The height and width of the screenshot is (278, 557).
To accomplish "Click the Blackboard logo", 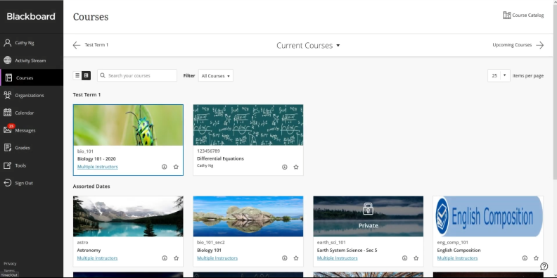I will (x=31, y=16).
